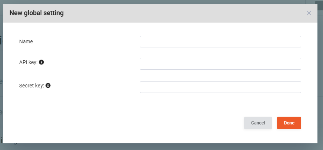Click the orange Done button
The width and height of the screenshot is (323, 150).
[x=289, y=123]
